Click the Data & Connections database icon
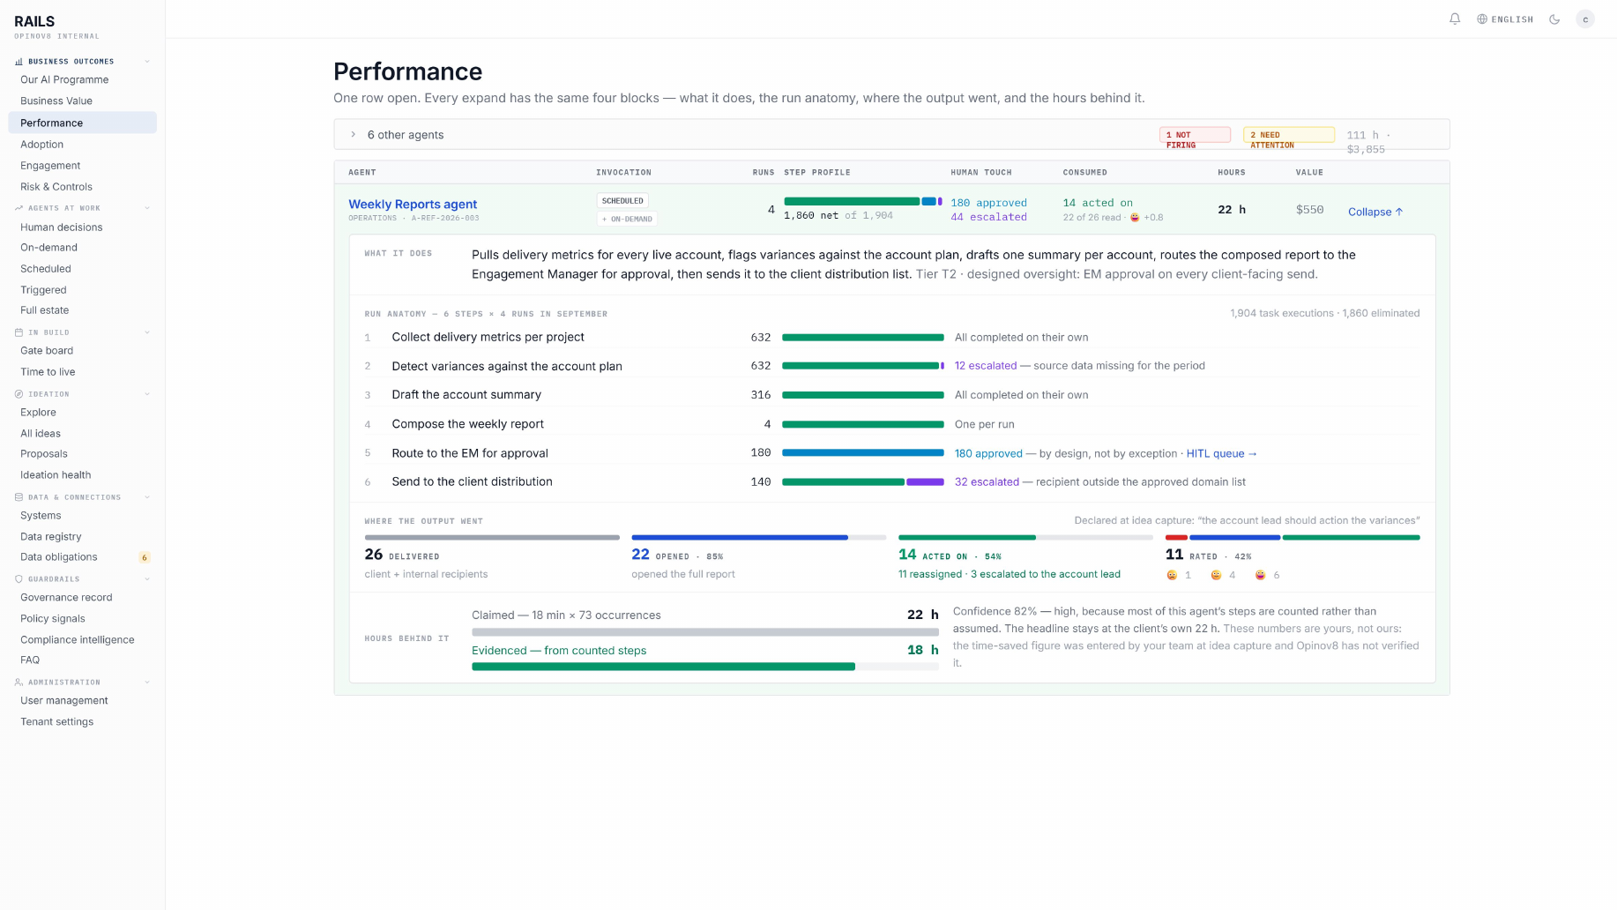 pyautogui.click(x=19, y=497)
